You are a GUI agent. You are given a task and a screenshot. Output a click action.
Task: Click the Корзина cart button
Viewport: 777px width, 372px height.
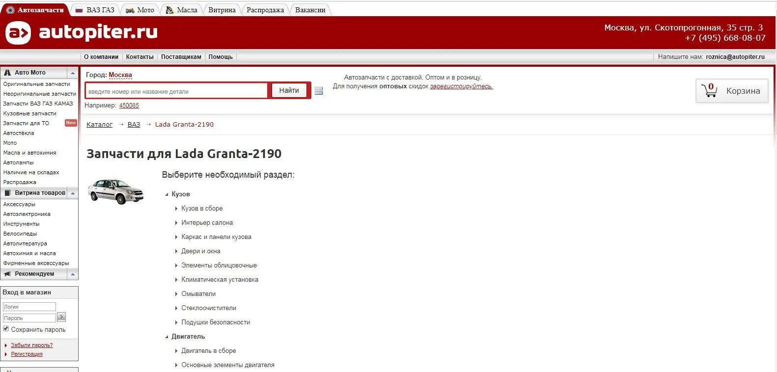click(x=732, y=91)
